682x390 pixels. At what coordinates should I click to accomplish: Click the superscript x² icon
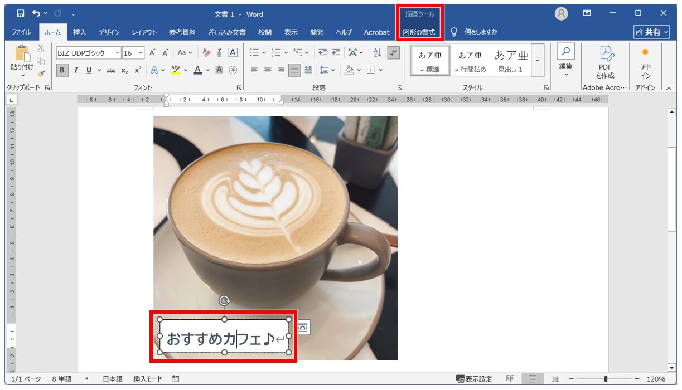pos(137,70)
